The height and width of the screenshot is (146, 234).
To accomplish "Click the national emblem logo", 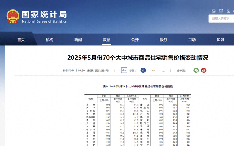I will [13, 16].
